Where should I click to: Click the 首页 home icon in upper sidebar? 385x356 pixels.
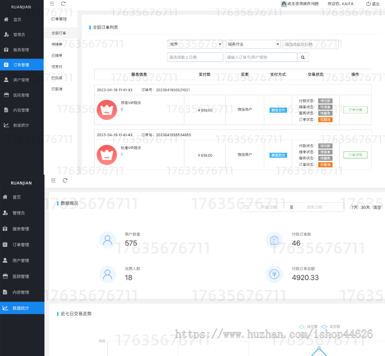click(6, 19)
